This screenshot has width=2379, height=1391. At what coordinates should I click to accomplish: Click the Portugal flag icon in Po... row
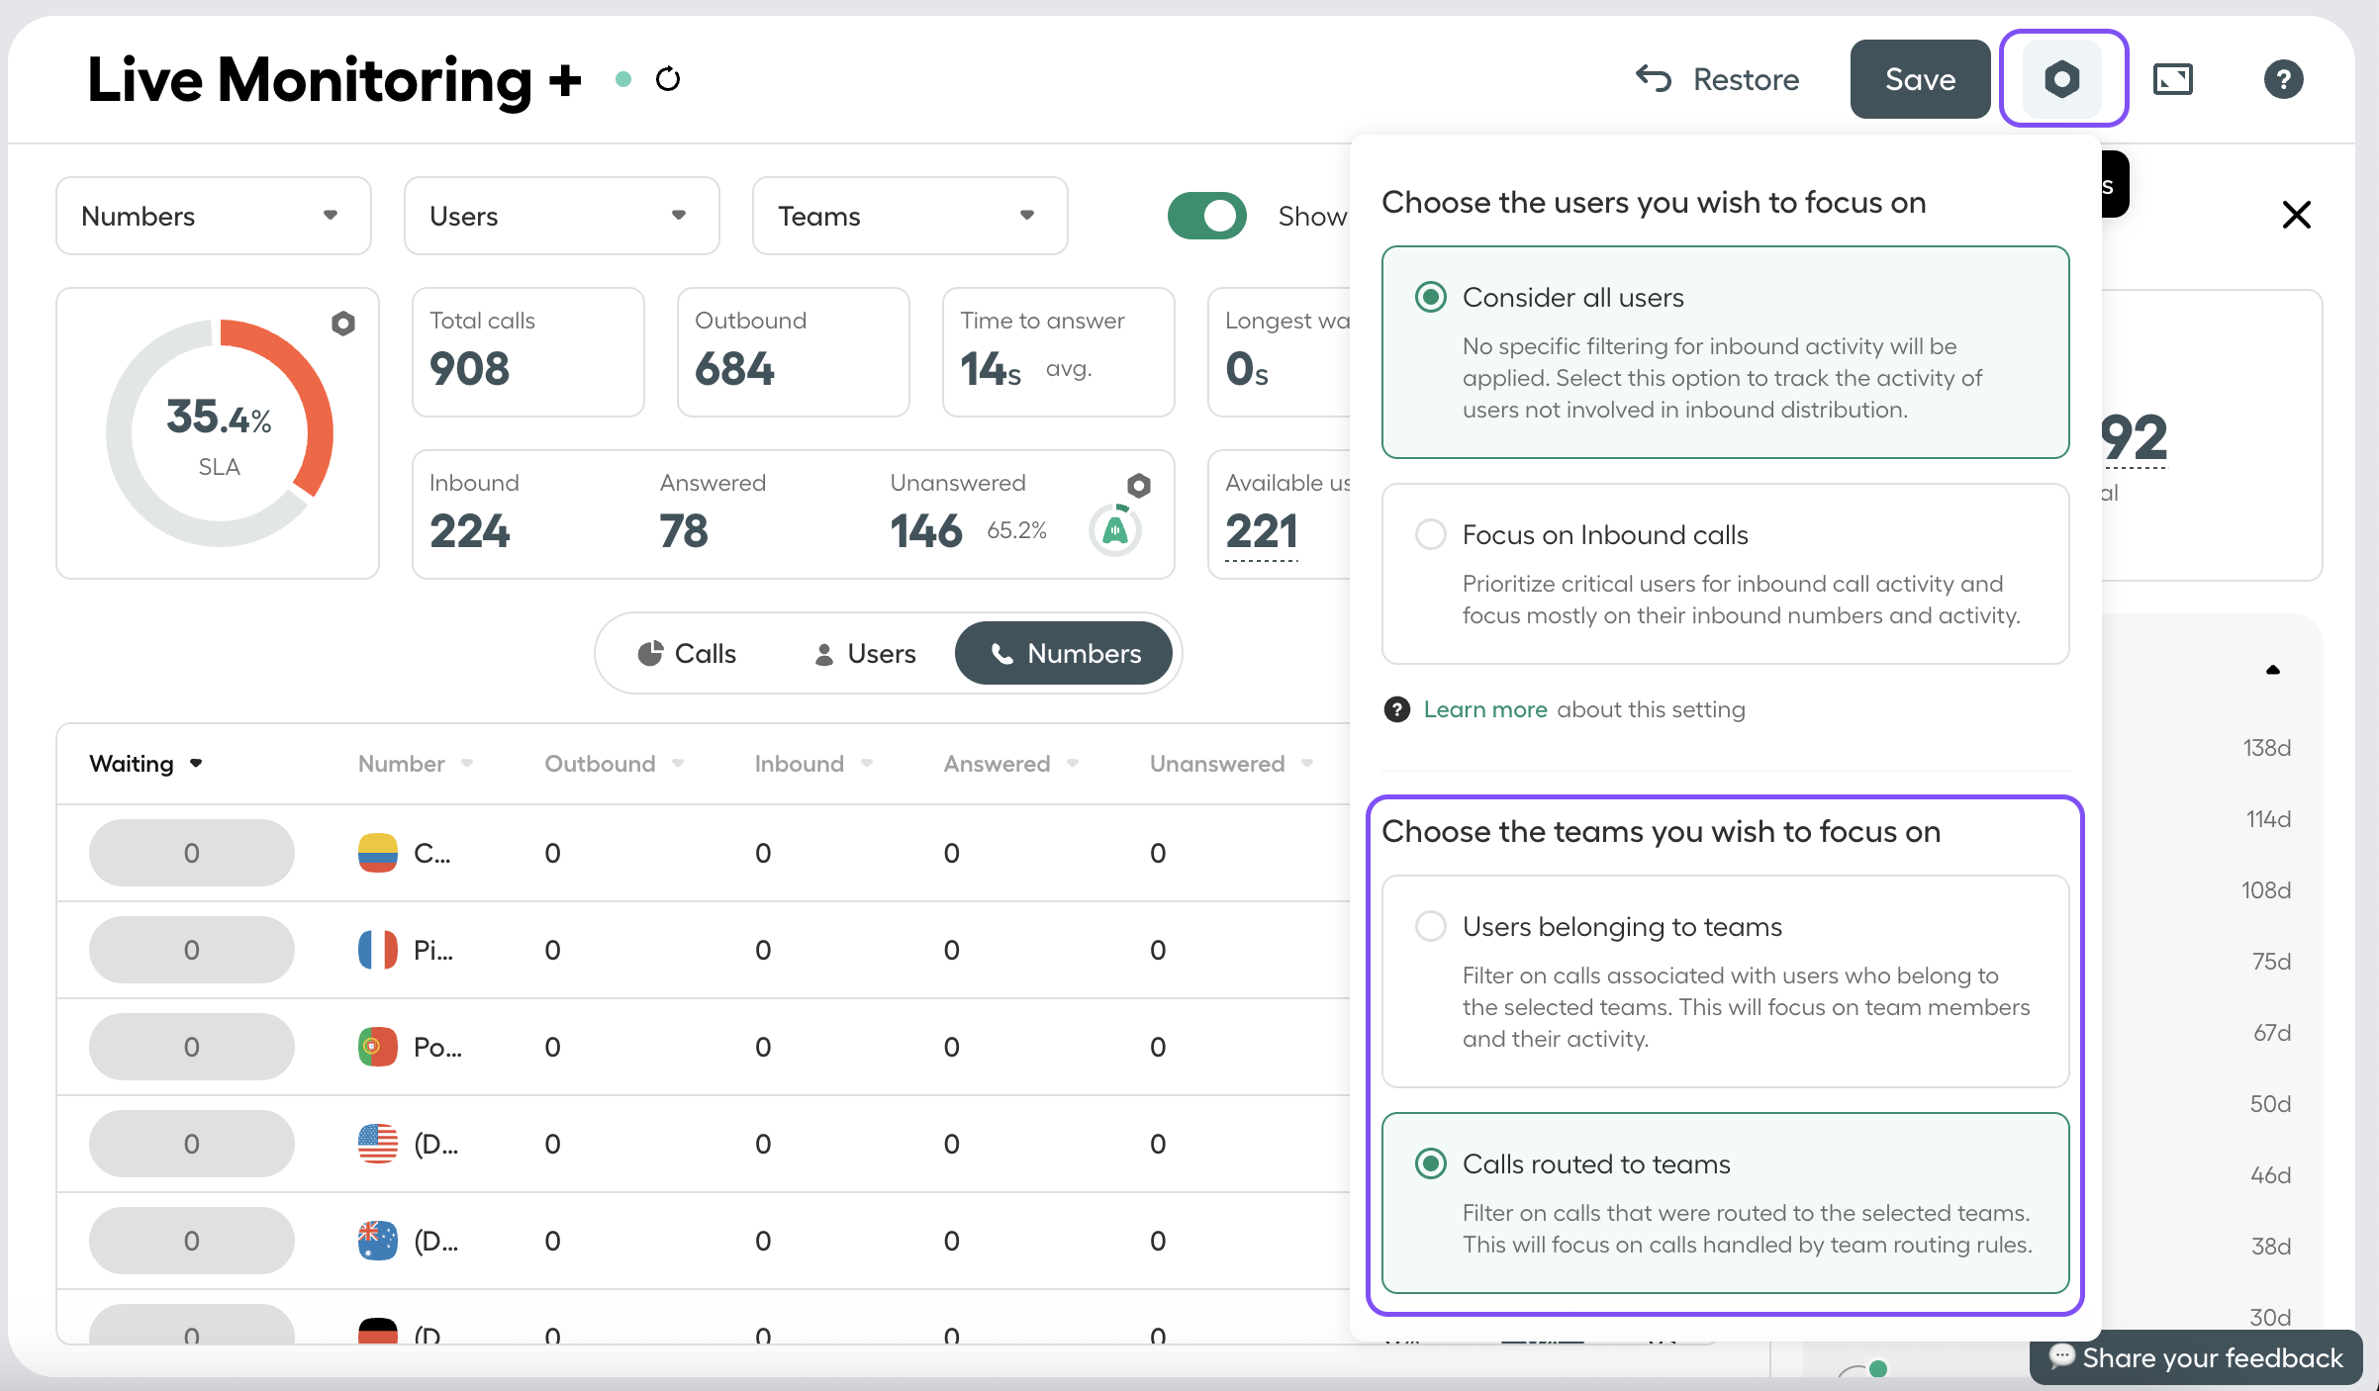(x=378, y=1047)
